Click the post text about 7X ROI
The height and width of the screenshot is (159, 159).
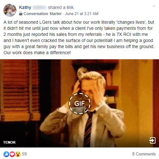(x=79, y=38)
